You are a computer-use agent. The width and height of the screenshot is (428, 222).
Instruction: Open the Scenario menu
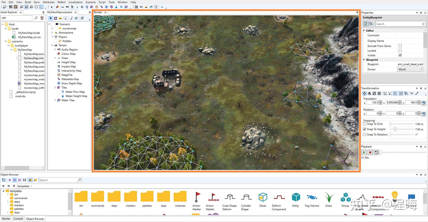(x=90, y=2)
